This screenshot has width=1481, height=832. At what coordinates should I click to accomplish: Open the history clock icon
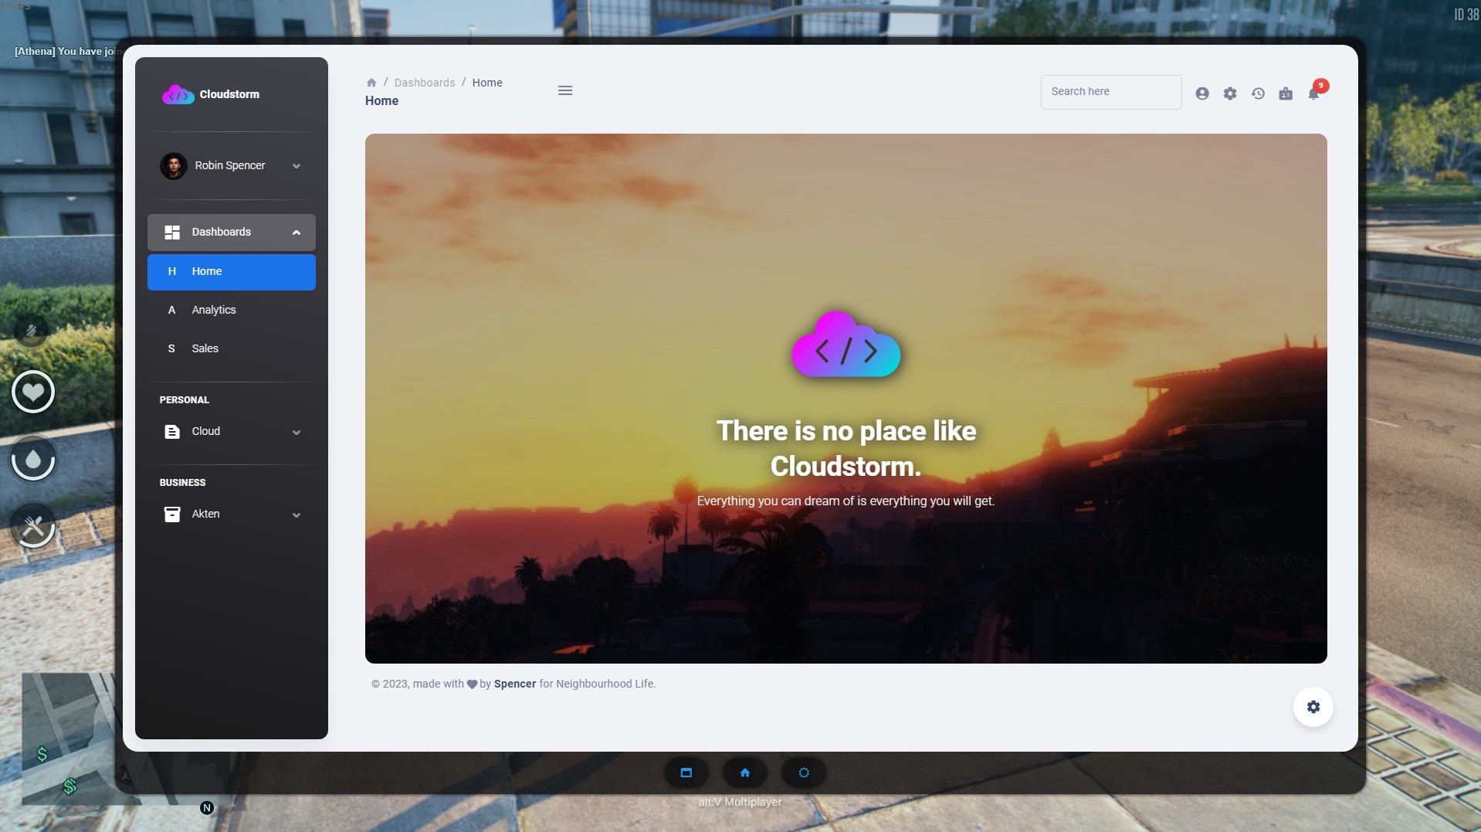[x=1258, y=93]
